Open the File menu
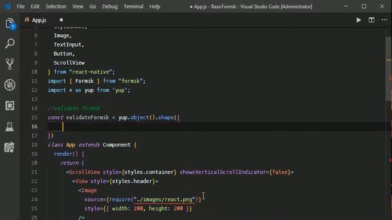 point(20,7)
